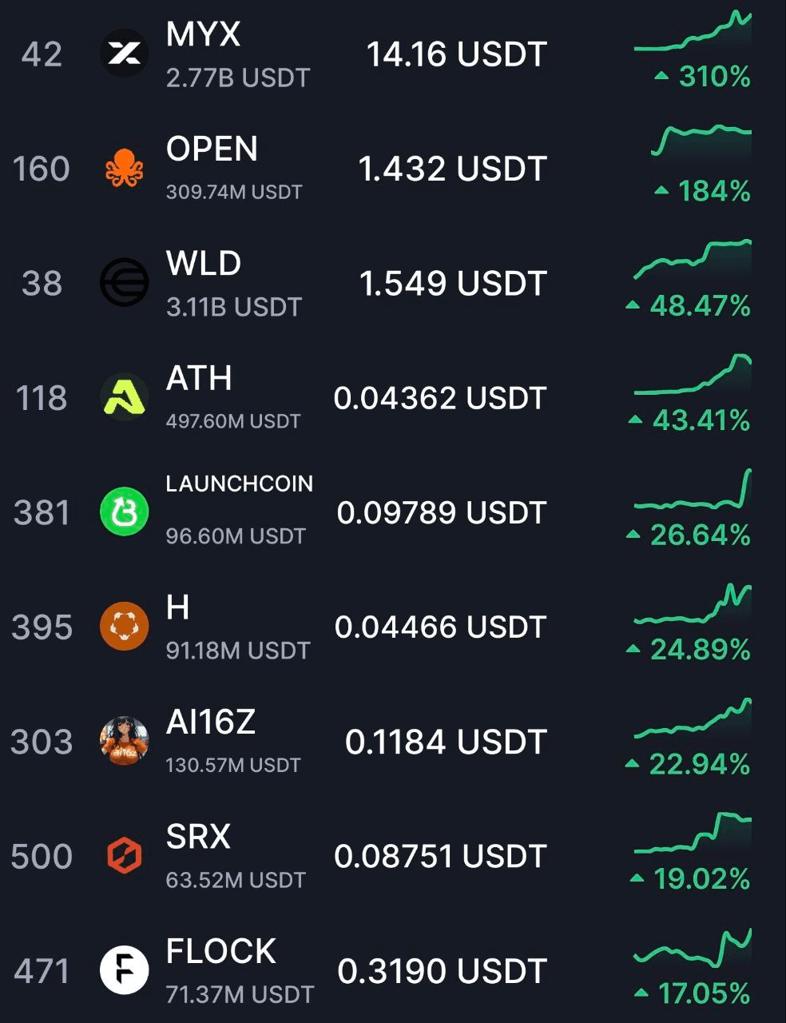Tap the FLOCK 71.37M USDT market cap

tap(240, 994)
